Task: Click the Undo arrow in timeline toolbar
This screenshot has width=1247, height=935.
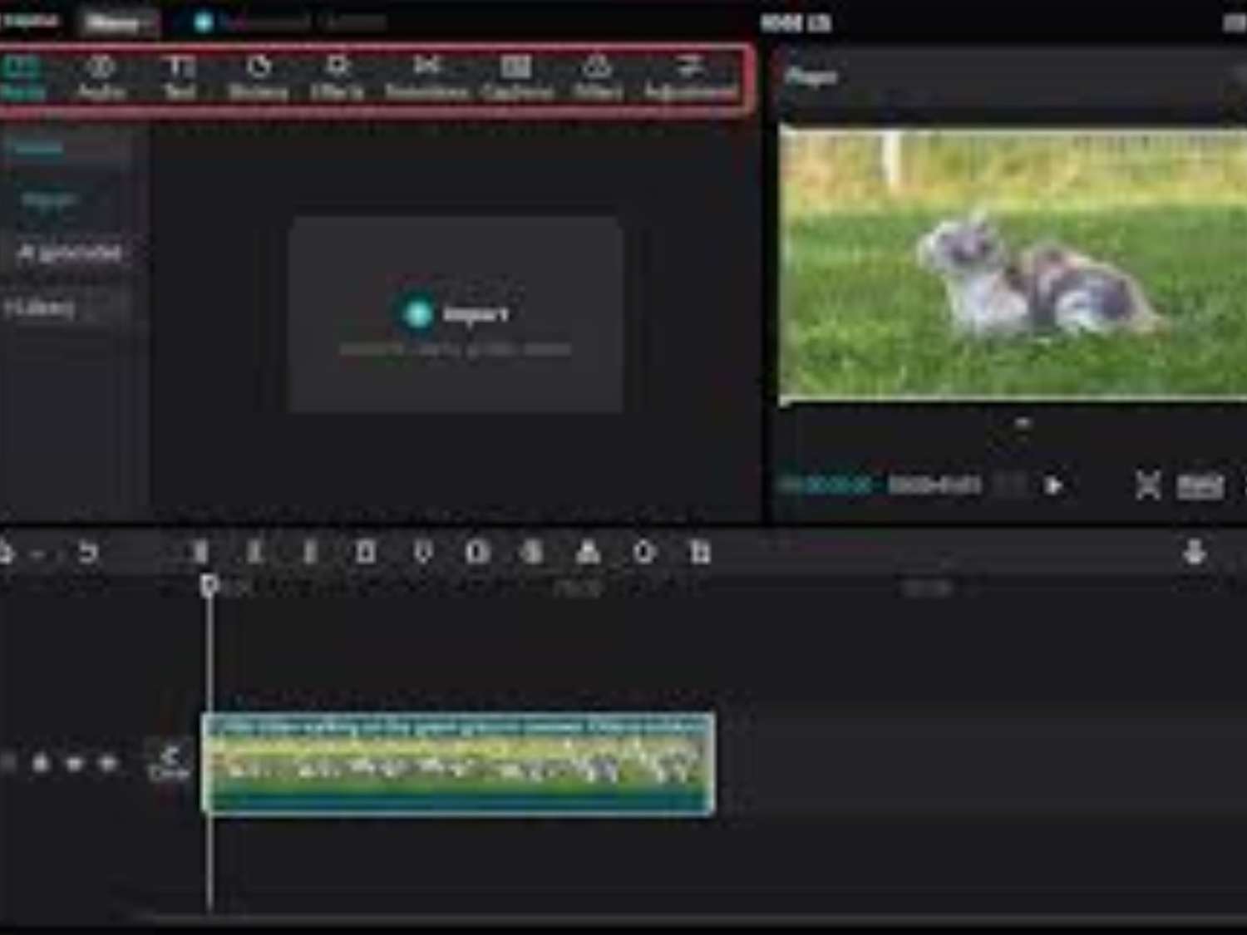Action: click(x=87, y=552)
